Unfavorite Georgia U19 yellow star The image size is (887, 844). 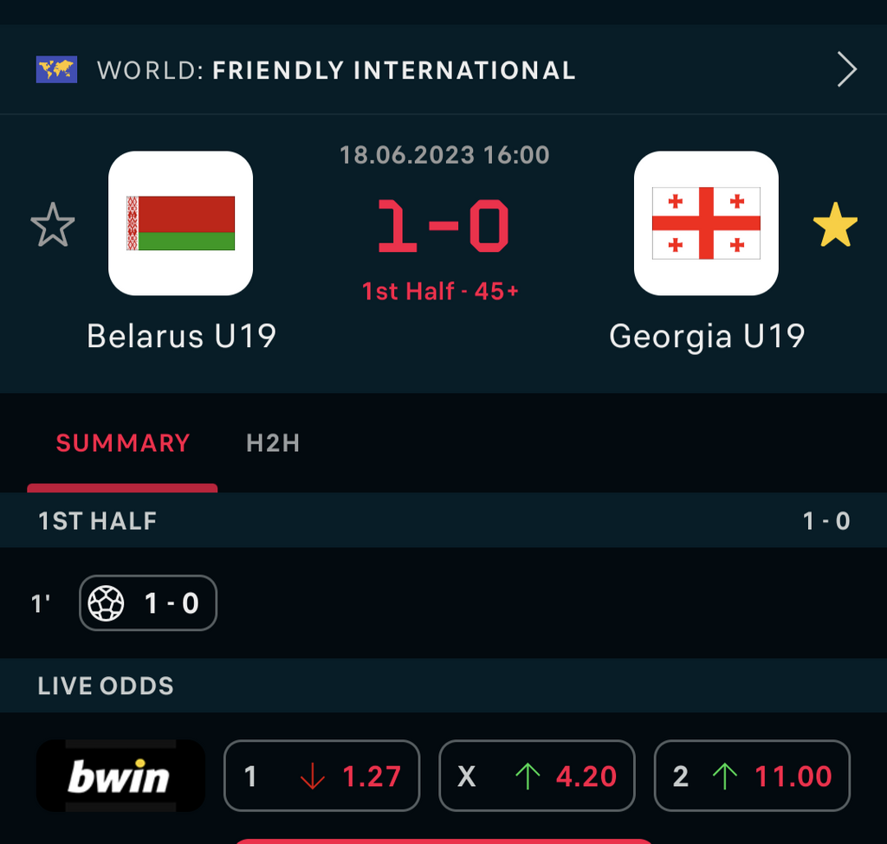[x=835, y=225]
